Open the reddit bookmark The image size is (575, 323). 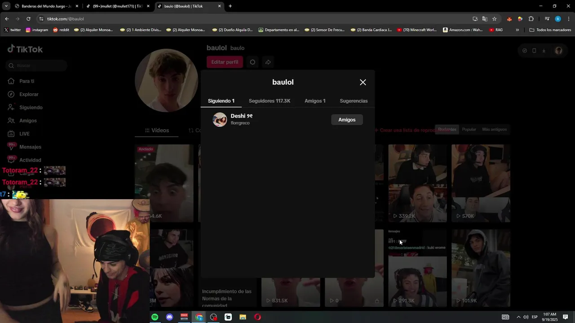(61, 30)
